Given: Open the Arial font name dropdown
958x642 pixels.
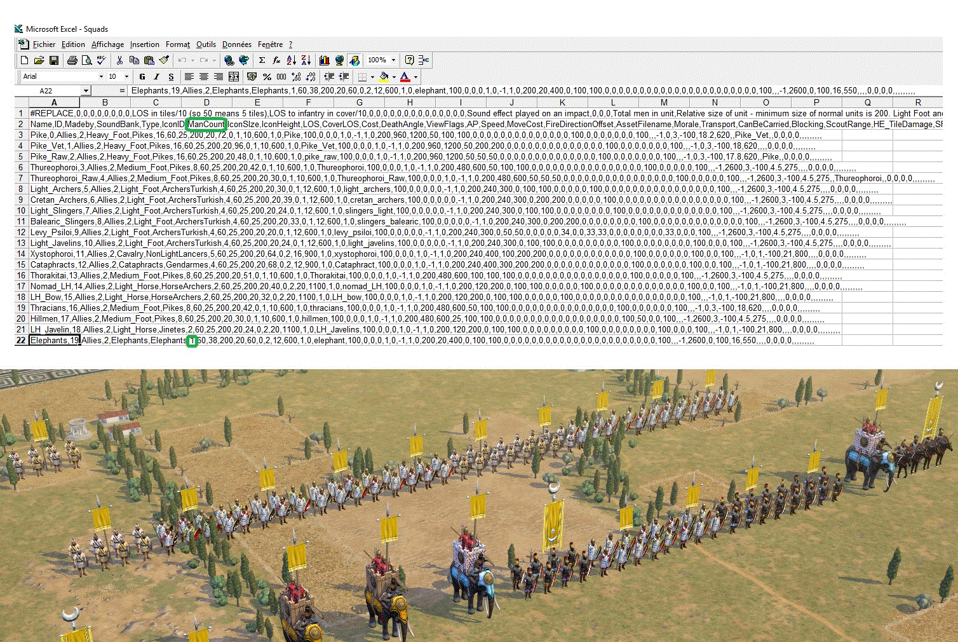Looking at the screenshot, I should pos(101,77).
